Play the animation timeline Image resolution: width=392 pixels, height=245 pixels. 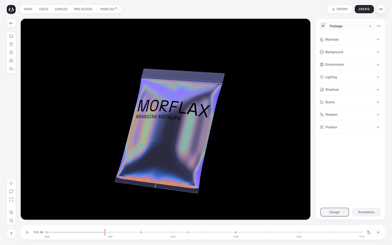[x=27, y=232]
